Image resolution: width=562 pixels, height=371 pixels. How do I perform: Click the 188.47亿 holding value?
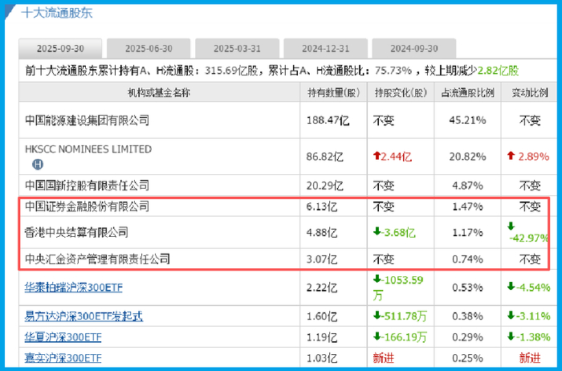[328, 120]
